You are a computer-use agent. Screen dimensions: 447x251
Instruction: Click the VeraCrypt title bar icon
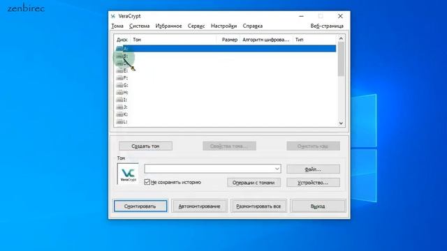click(113, 16)
